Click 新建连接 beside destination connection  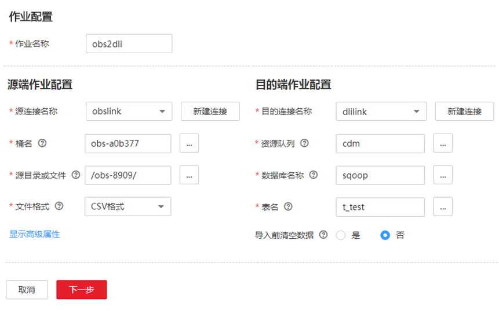464,112
